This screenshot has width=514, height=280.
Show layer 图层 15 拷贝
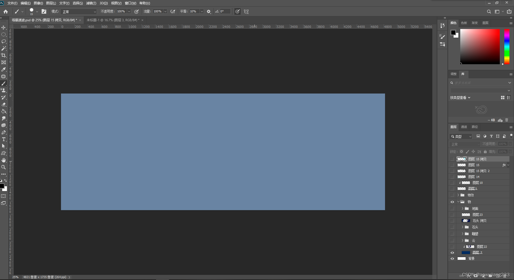coord(452,159)
